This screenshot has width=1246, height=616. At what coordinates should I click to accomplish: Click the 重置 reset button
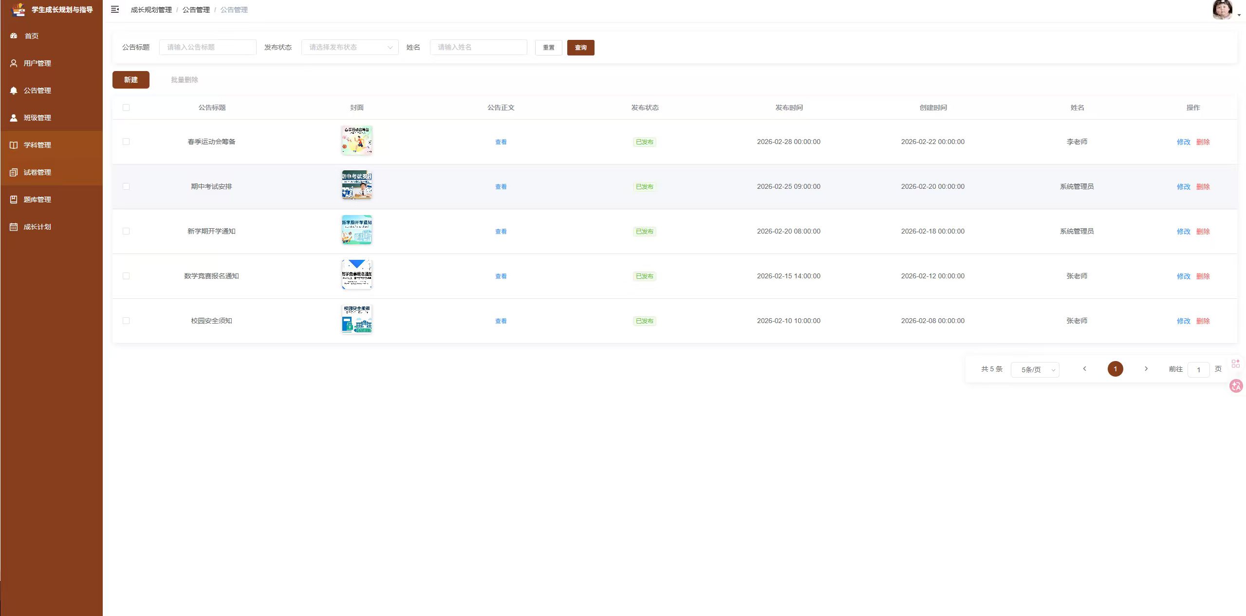[548, 48]
